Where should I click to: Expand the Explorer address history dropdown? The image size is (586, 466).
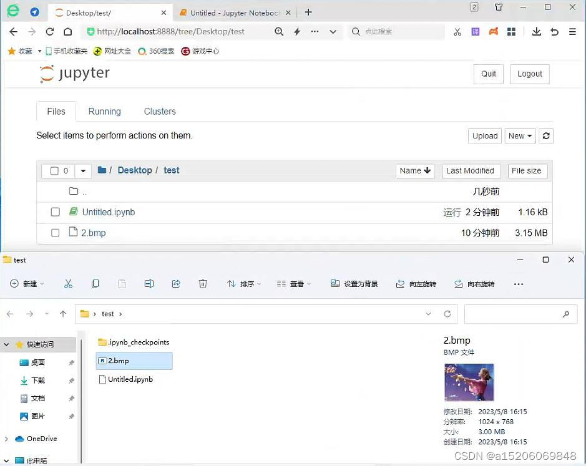[x=428, y=314]
